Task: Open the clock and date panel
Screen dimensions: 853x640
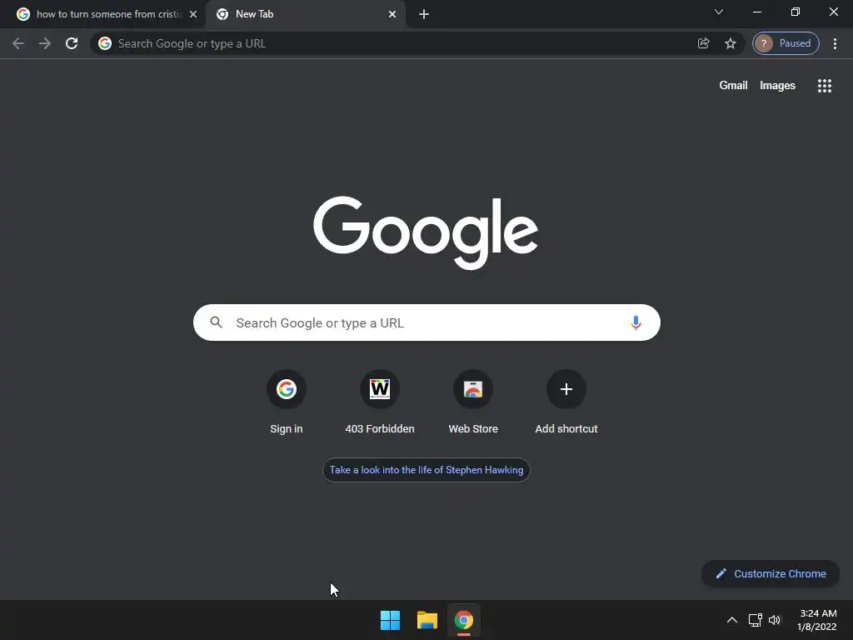Action: point(816,620)
